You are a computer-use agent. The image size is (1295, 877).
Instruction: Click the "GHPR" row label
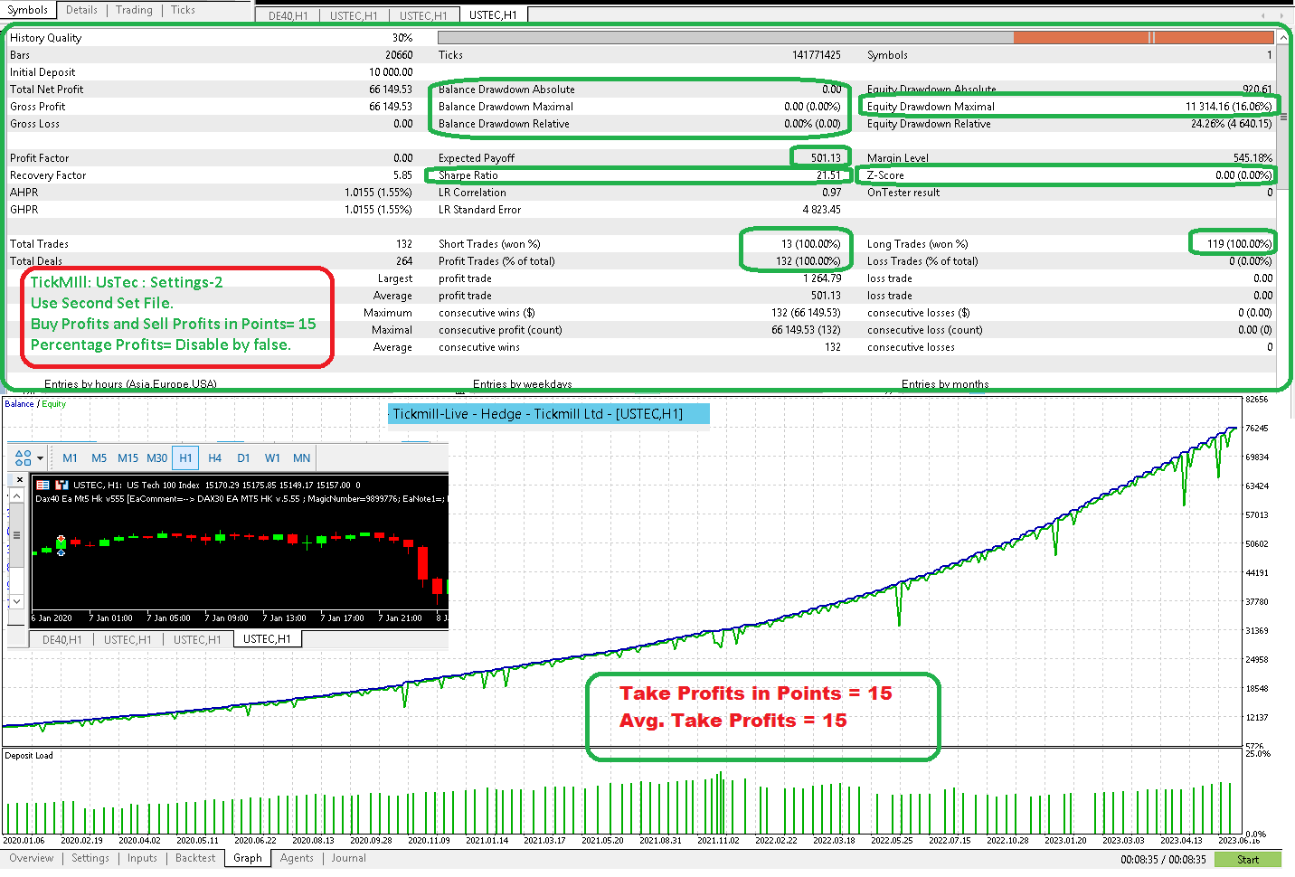(x=24, y=210)
